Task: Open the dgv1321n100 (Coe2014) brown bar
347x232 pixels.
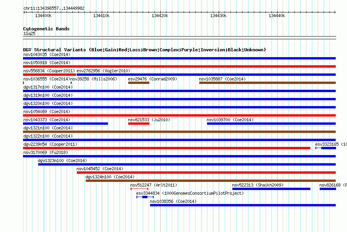Action: [179, 132]
